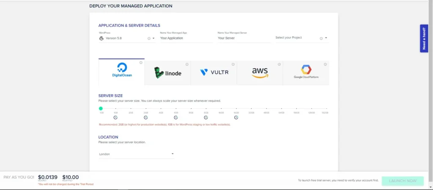Click the $0.0139 hourly price

[x=48, y=177]
